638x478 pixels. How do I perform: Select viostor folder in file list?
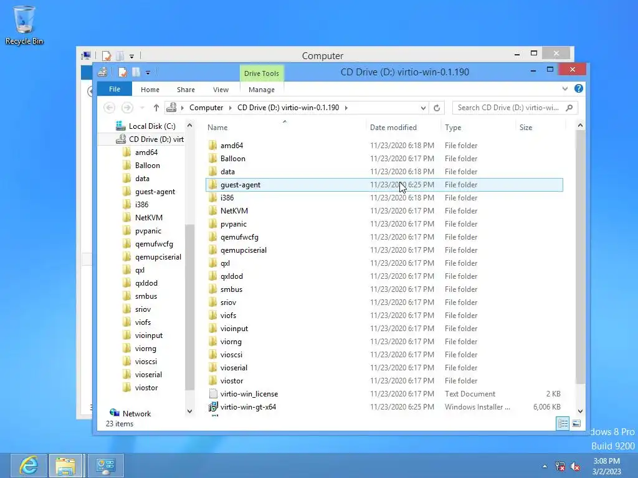pos(384,381)
